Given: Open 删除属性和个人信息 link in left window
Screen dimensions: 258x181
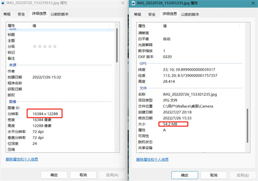Looking at the screenshot, I should coord(21,159).
